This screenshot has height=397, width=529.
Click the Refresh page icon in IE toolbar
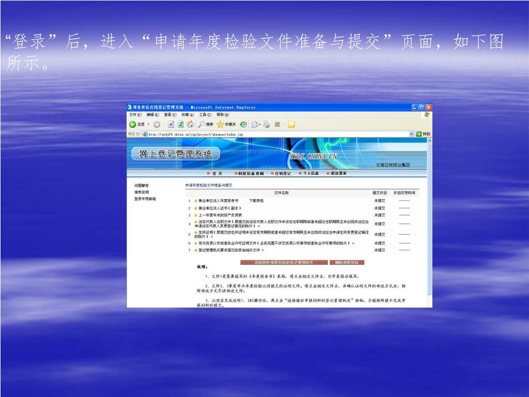pos(181,125)
